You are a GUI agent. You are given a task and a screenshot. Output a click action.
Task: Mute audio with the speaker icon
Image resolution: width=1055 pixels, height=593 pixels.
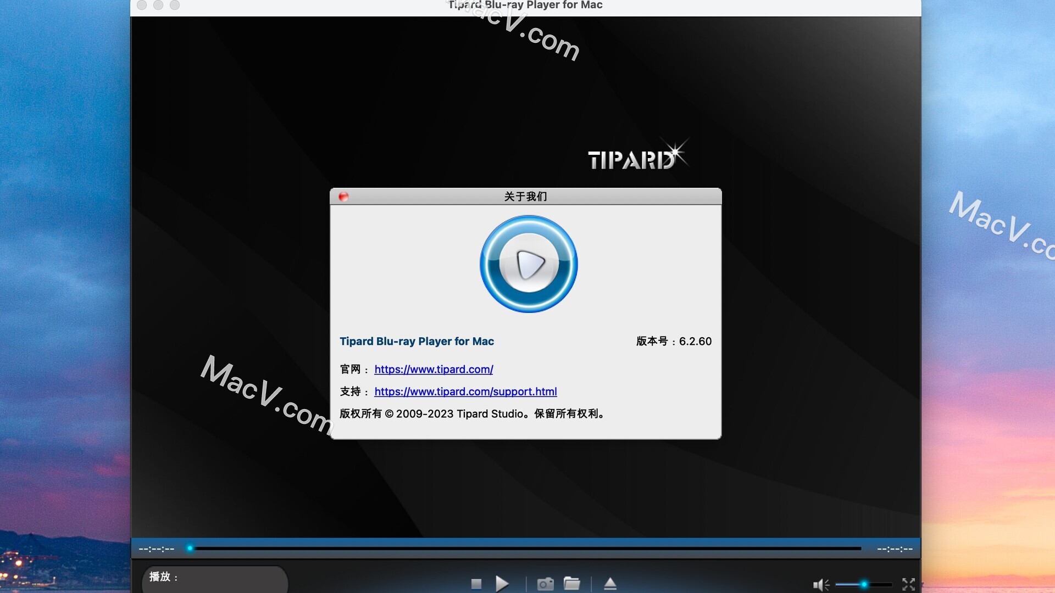click(x=821, y=585)
